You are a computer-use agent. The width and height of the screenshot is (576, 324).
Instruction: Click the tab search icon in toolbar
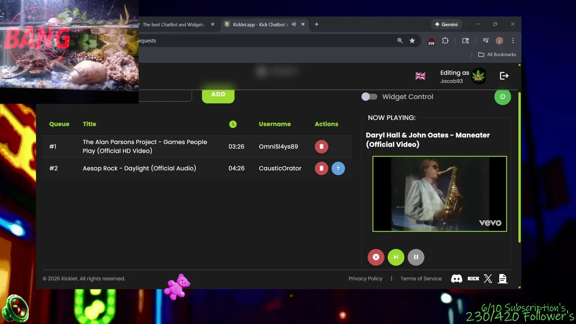pos(465,40)
